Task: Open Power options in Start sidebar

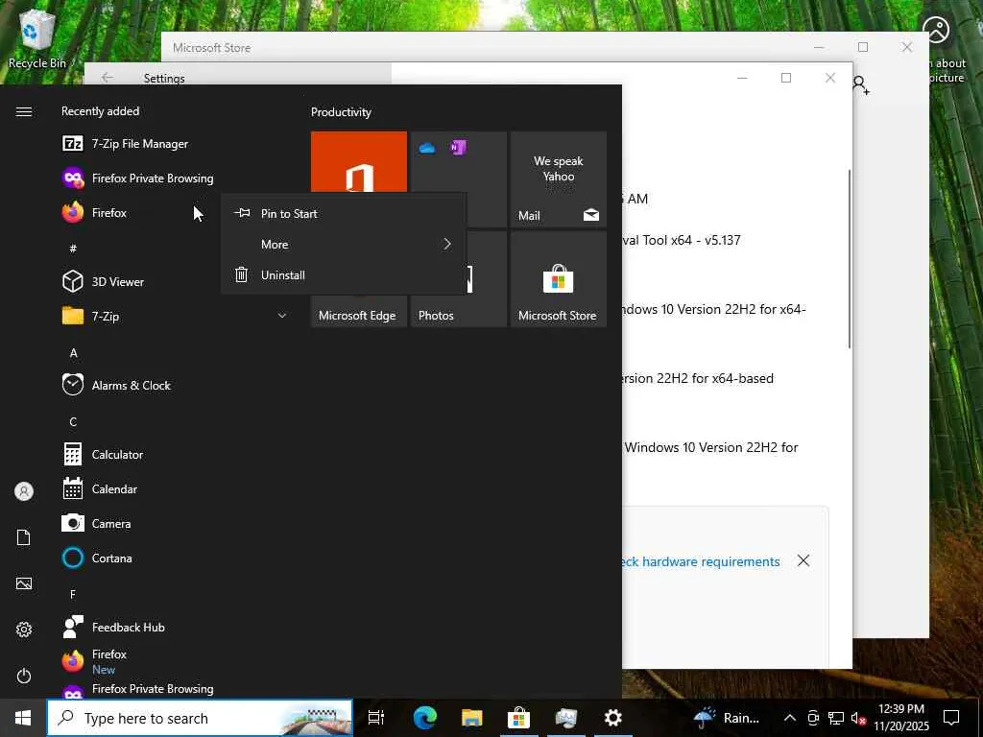Action: (24, 676)
